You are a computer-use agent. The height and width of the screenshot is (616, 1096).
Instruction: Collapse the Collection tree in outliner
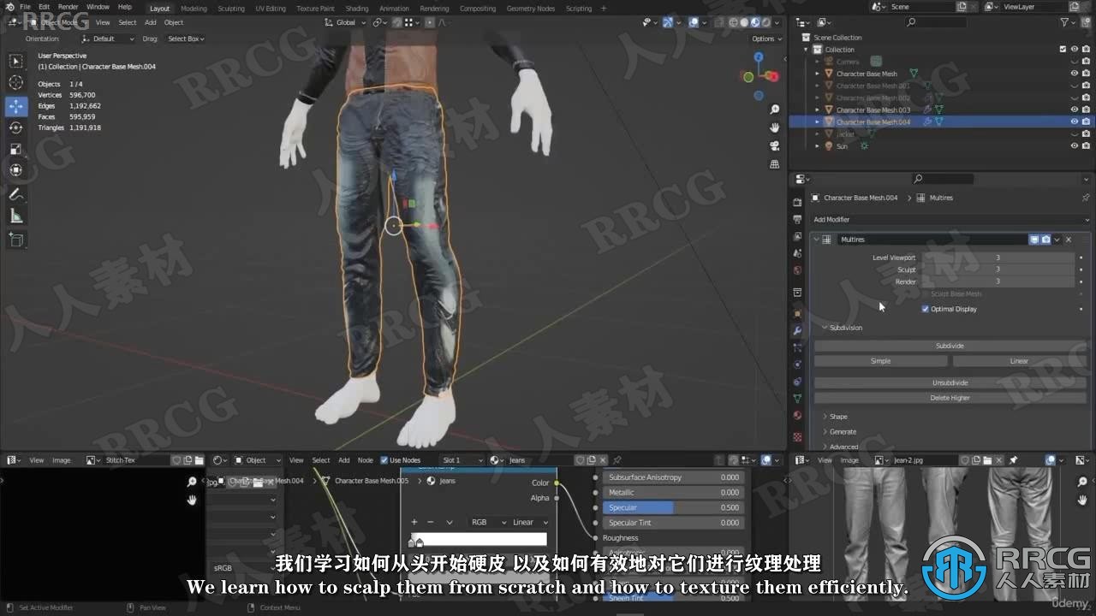806,50
